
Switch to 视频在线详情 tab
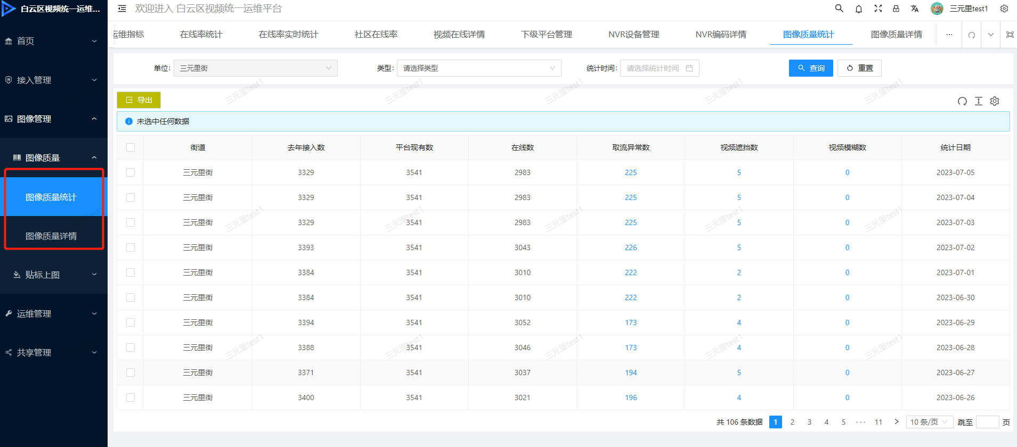coord(459,35)
